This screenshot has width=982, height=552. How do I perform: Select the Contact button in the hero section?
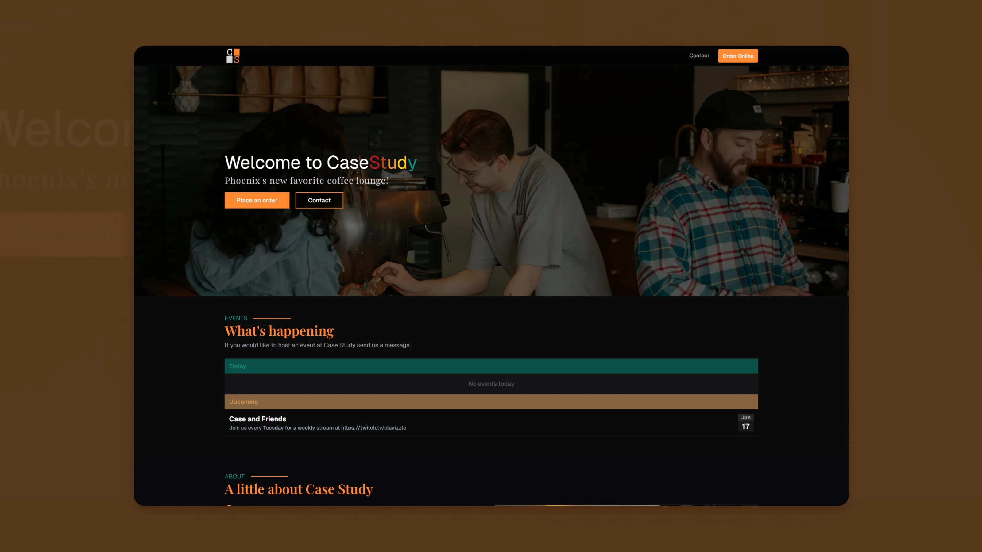click(x=319, y=200)
